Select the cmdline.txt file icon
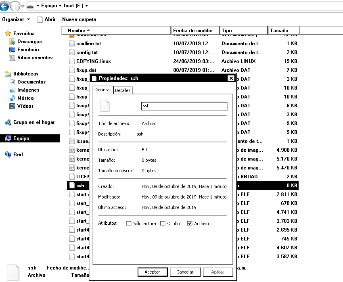The height and width of the screenshot is (282, 343). (x=72, y=44)
